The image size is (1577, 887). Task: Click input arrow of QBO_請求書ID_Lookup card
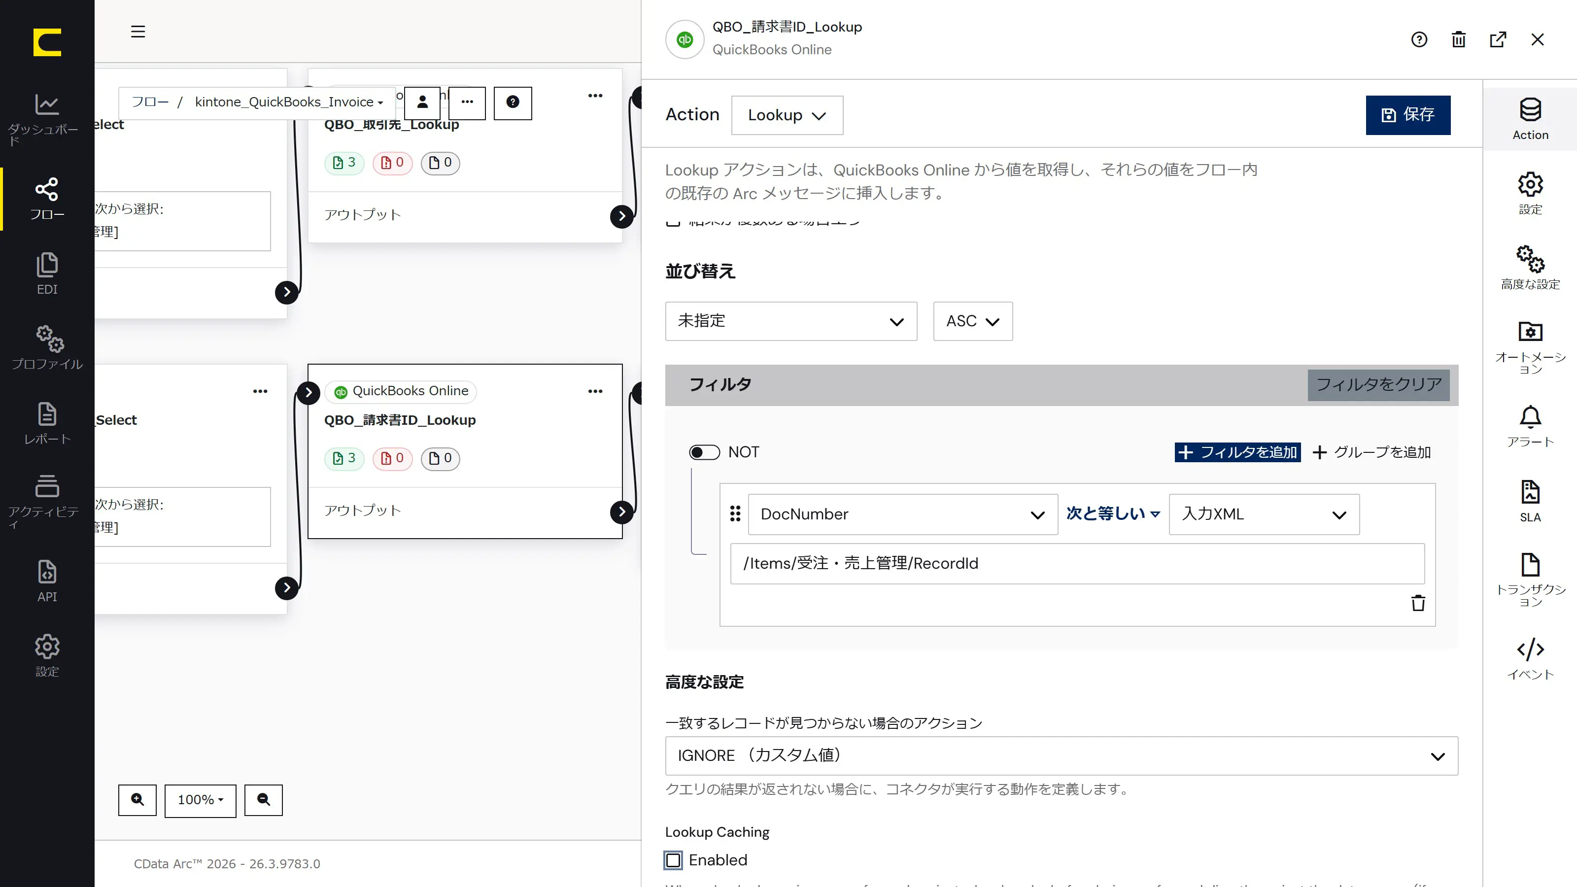coord(309,392)
